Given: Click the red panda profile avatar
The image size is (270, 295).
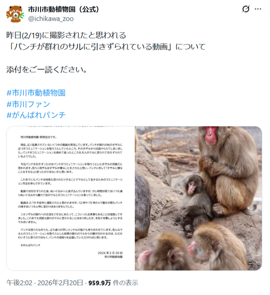Looking at the screenshot, I should click(15, 14).
